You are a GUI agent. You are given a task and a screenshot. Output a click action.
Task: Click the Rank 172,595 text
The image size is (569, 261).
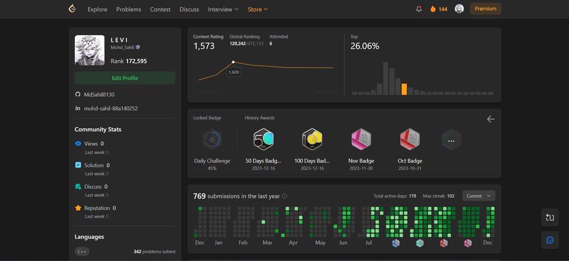128,61
